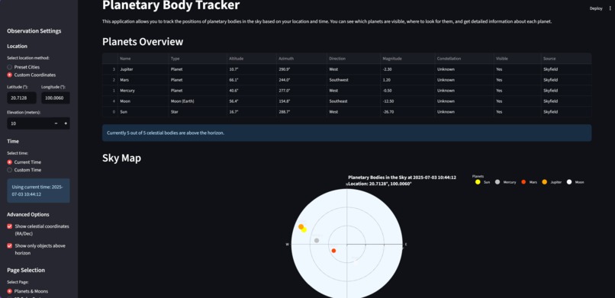Click the Latitude input field
Viewport: 615px width, 298px height.
coord(21,98)
